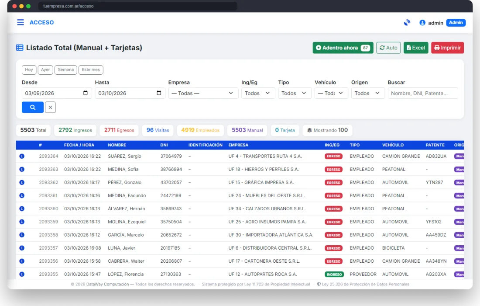Open info for record 2093355
The width and height of the screenshot is (480, 306).
click(22, 274)
